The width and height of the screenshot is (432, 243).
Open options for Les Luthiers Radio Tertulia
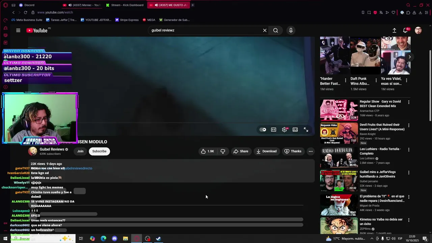pyautogui.click(x=409, y=149)
